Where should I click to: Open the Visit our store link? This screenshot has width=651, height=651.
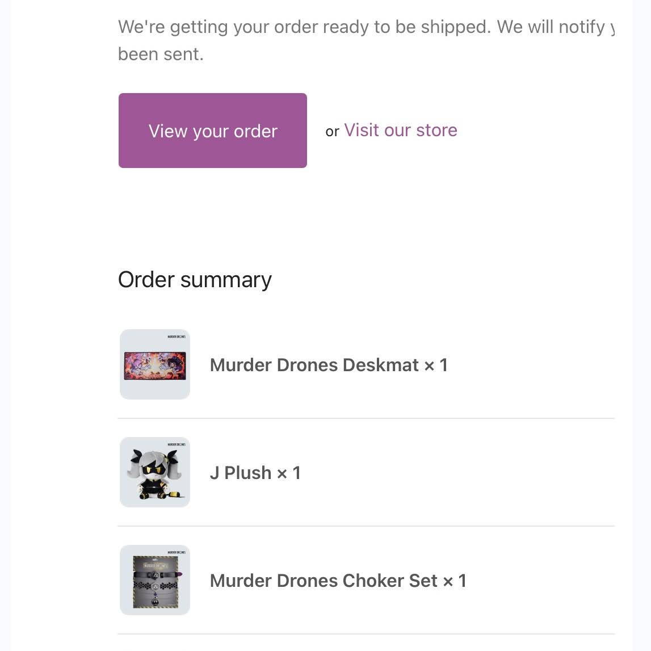tap(400, 131)
